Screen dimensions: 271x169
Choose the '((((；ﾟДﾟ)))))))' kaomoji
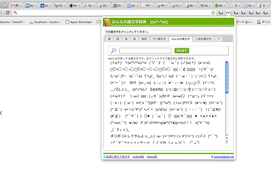pyautogui.click(x=184, y=69)
